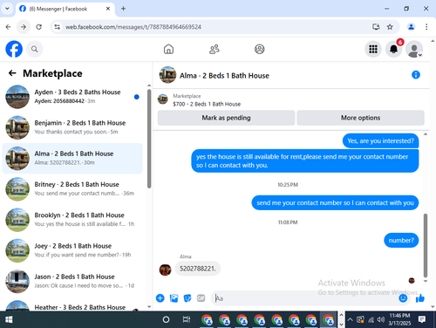Open the volume control in system tray
Image resolution: width=436 pixels, height=328 pixels.
(381, 319)
